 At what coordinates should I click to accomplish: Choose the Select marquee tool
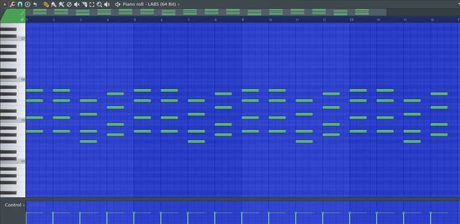coord(92,4)
